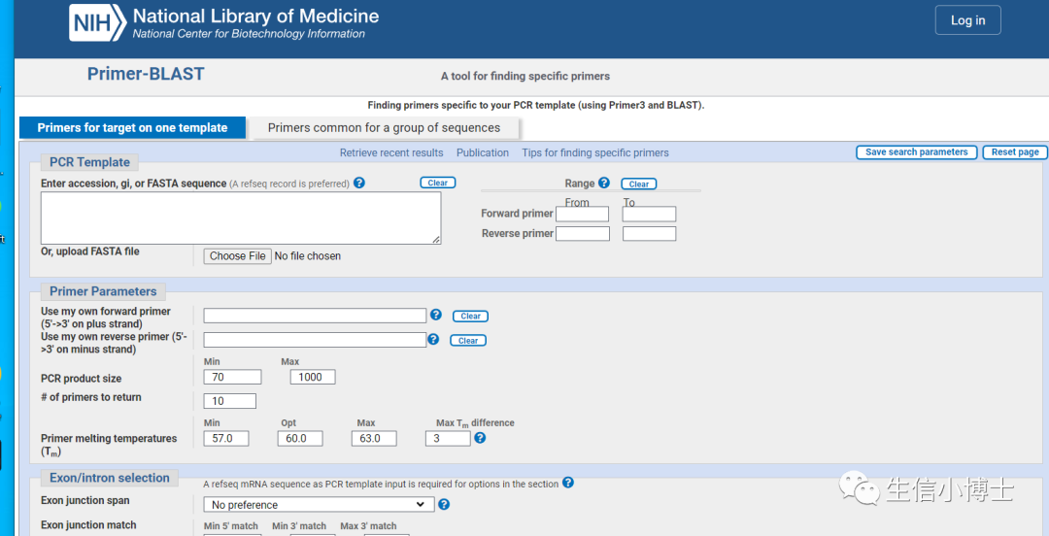This screenshot has height=536, width=1049.
Task: Open Retrieve recent results link
Action: pyautogui.click(x=391, y=152)
